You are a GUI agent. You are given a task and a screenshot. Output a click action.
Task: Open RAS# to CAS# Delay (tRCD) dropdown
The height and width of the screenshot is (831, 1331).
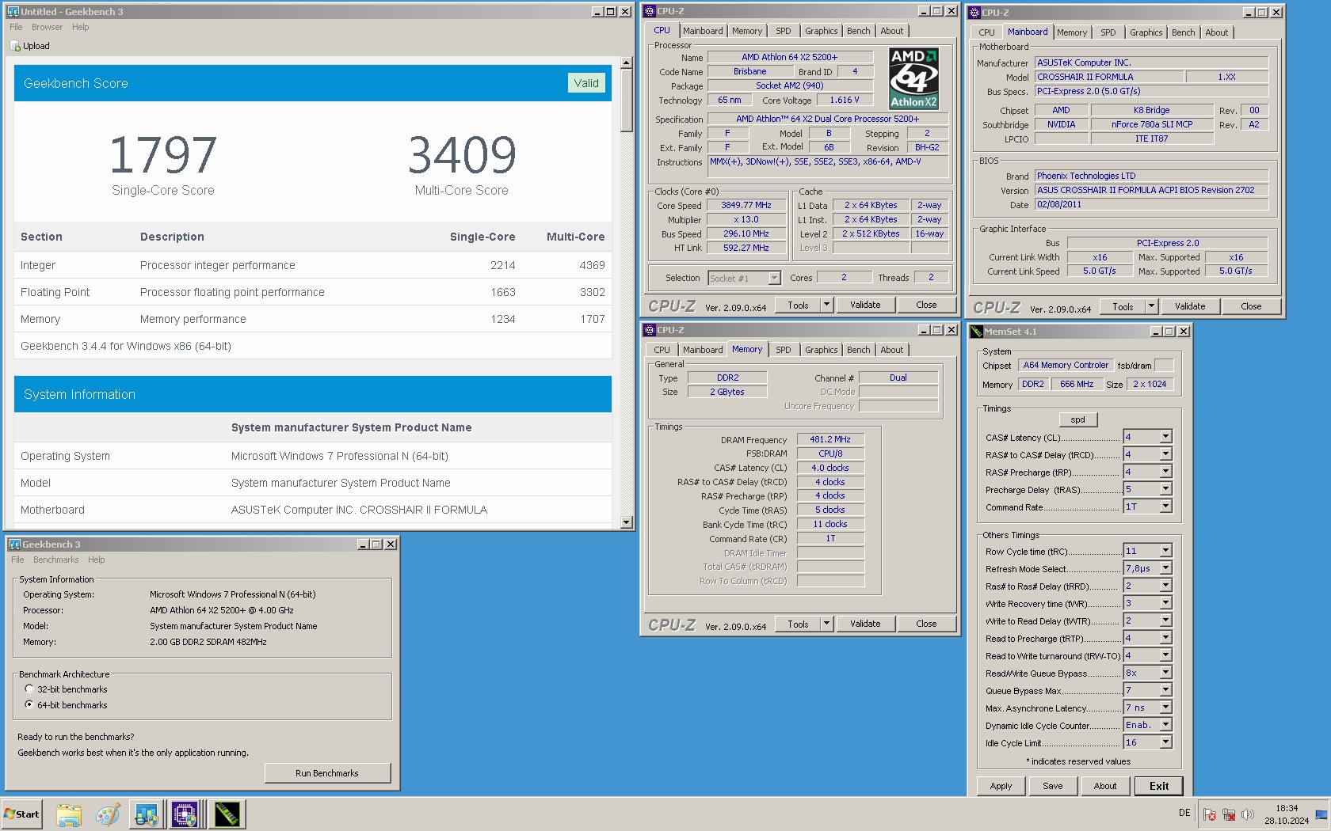(x=1165, y=454)
